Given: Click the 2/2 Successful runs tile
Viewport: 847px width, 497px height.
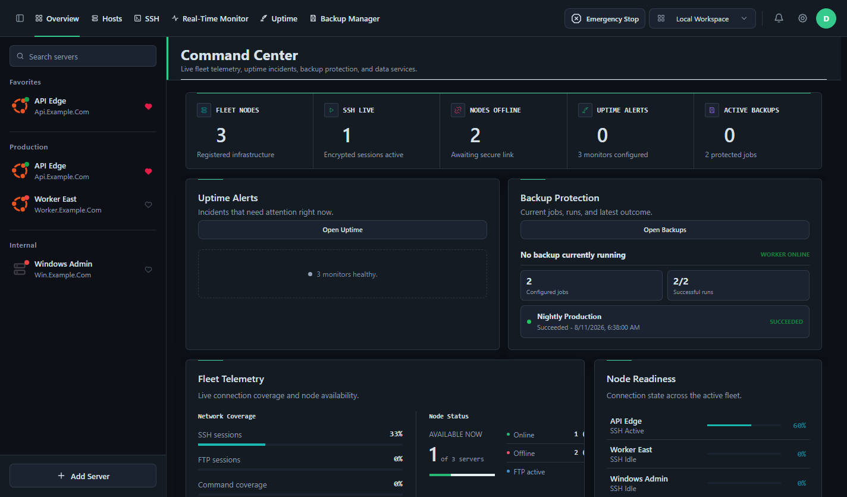Looking at the screenshot, I should [738, 285].
